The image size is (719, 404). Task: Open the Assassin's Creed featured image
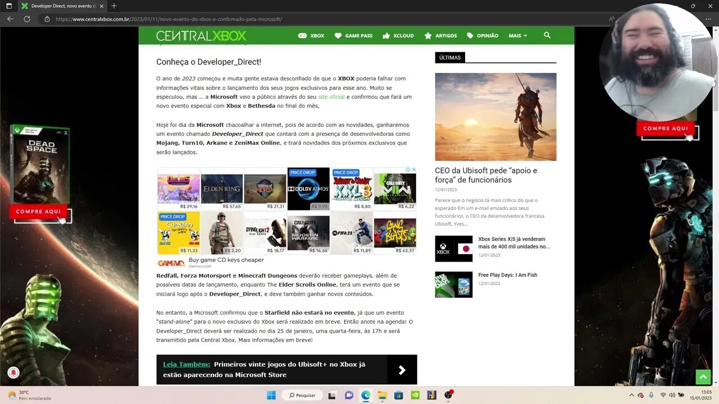(495, 117)
